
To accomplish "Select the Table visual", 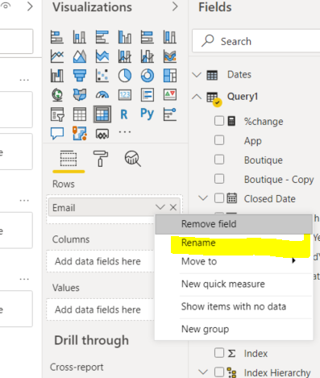I will click(80, 114).
